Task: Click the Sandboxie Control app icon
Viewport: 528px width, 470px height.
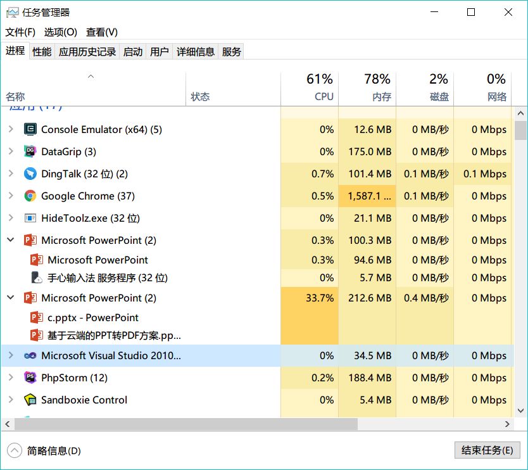Action: point(30,400)
